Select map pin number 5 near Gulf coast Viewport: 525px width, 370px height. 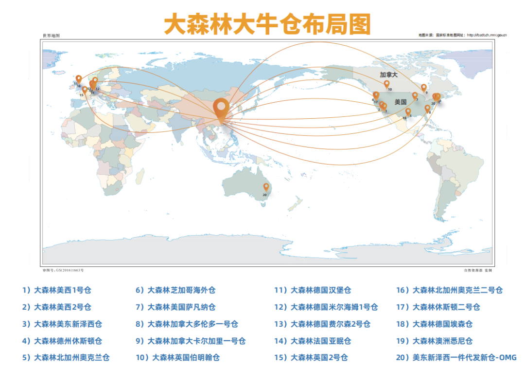408,111
